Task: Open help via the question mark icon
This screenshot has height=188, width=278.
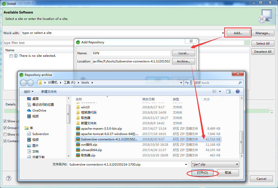Action: [237, 91]
